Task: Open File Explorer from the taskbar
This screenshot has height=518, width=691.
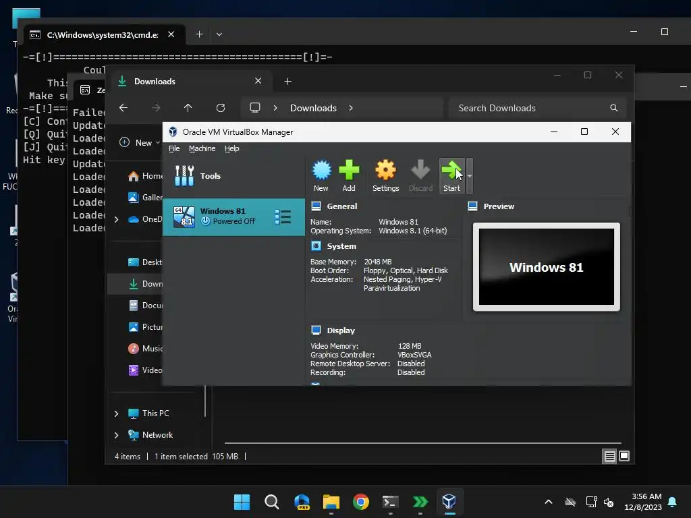Action: [x=331, y=502]
